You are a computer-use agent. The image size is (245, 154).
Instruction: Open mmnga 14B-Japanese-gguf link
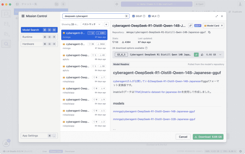(154, 111)
